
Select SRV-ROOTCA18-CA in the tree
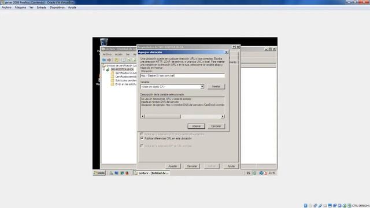tap(122, 69)
